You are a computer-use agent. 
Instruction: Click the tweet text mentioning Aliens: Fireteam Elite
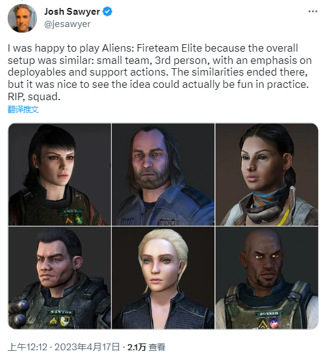pyautogui.click(x=159, y=72)
